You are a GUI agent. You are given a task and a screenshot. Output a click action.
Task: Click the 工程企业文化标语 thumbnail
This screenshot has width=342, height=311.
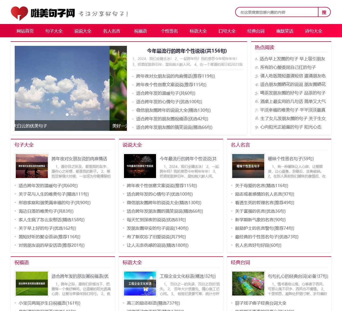pyautogui.click(x=140, y=284)
